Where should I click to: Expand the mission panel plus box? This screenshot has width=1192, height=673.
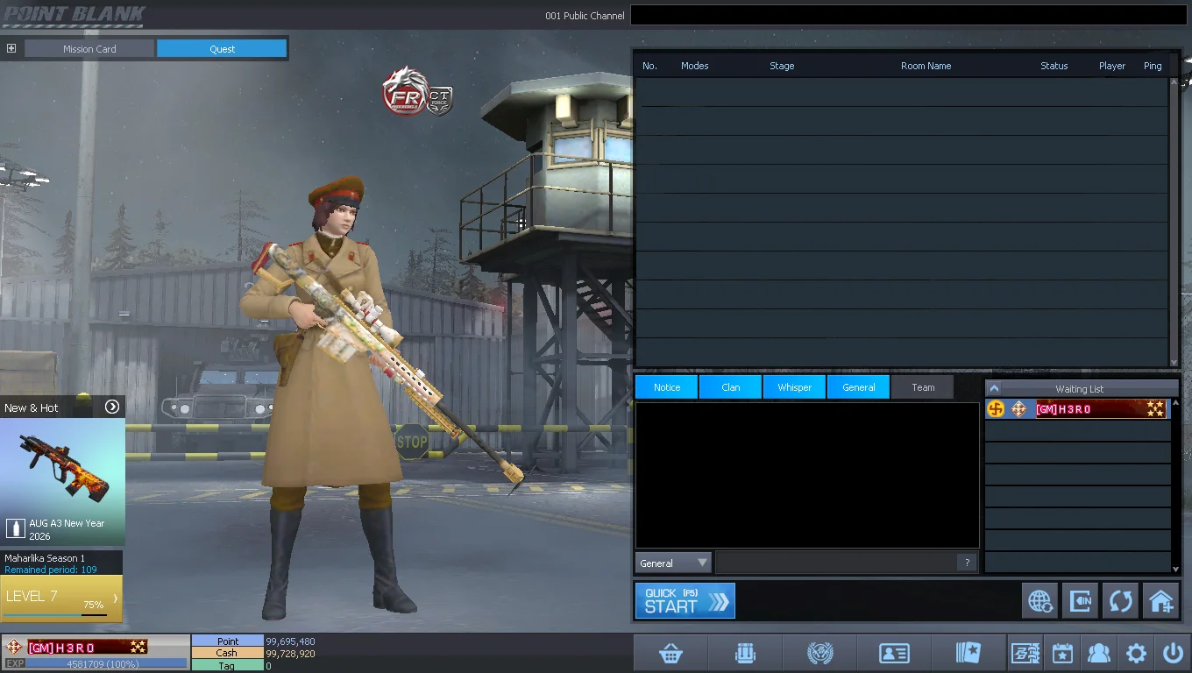(11, 48)
